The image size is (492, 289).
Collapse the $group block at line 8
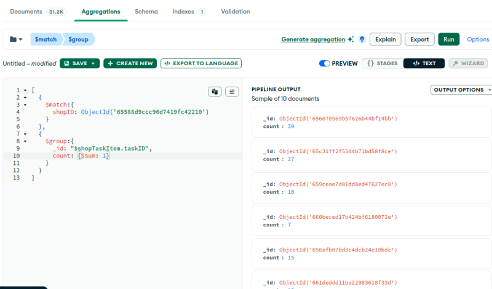tap(25, 141)
